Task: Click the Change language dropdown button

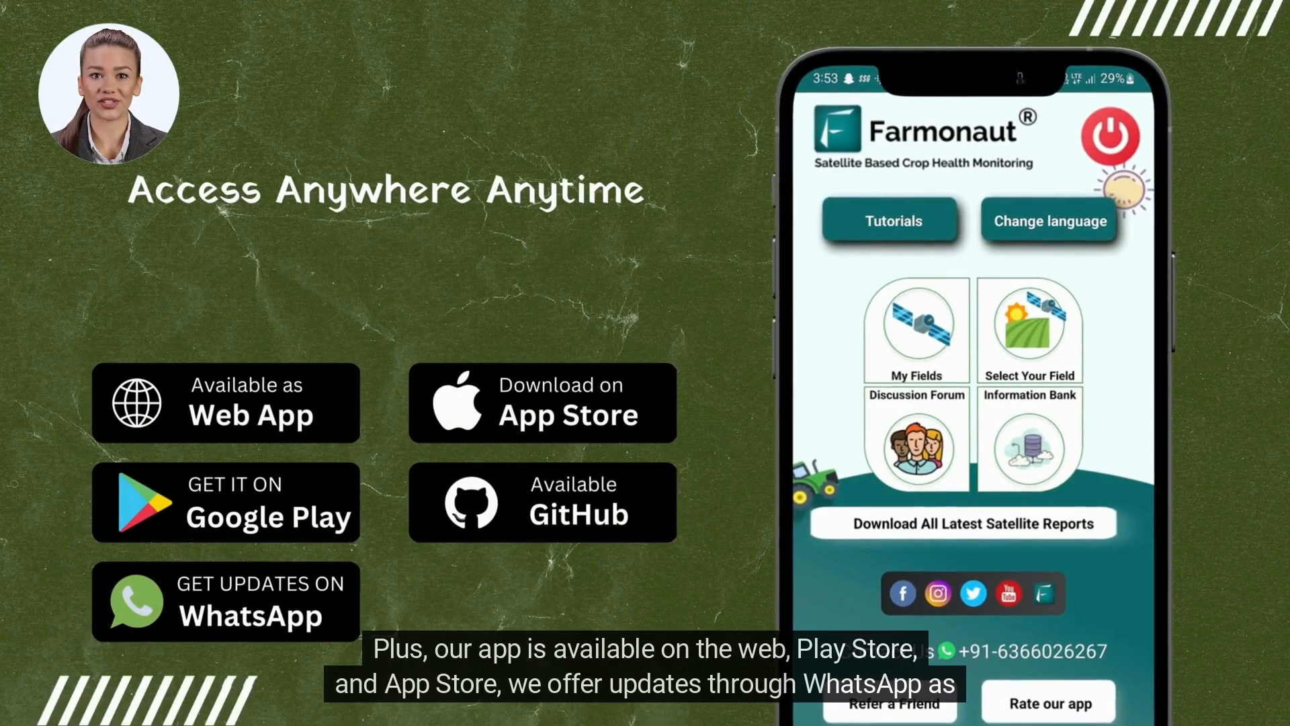Action: coord(1050,220)
